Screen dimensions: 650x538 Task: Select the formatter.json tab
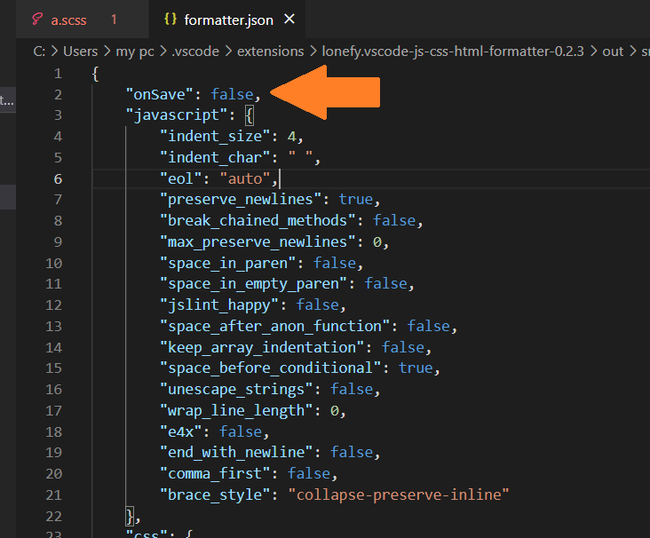point(227,20)
